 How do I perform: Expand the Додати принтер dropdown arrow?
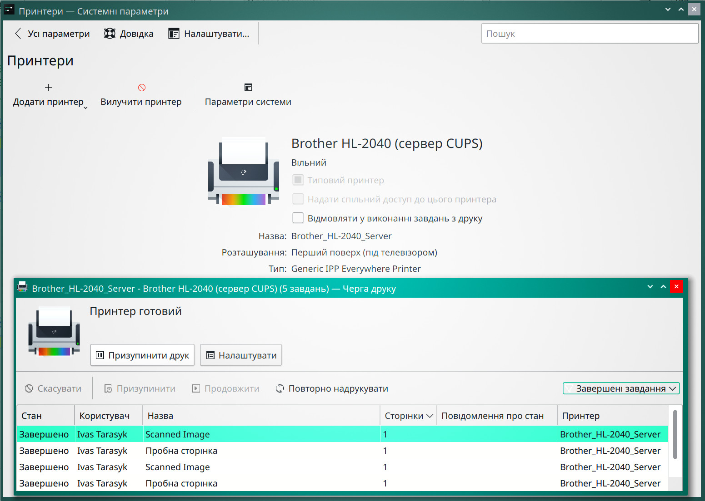coord(85,108)
